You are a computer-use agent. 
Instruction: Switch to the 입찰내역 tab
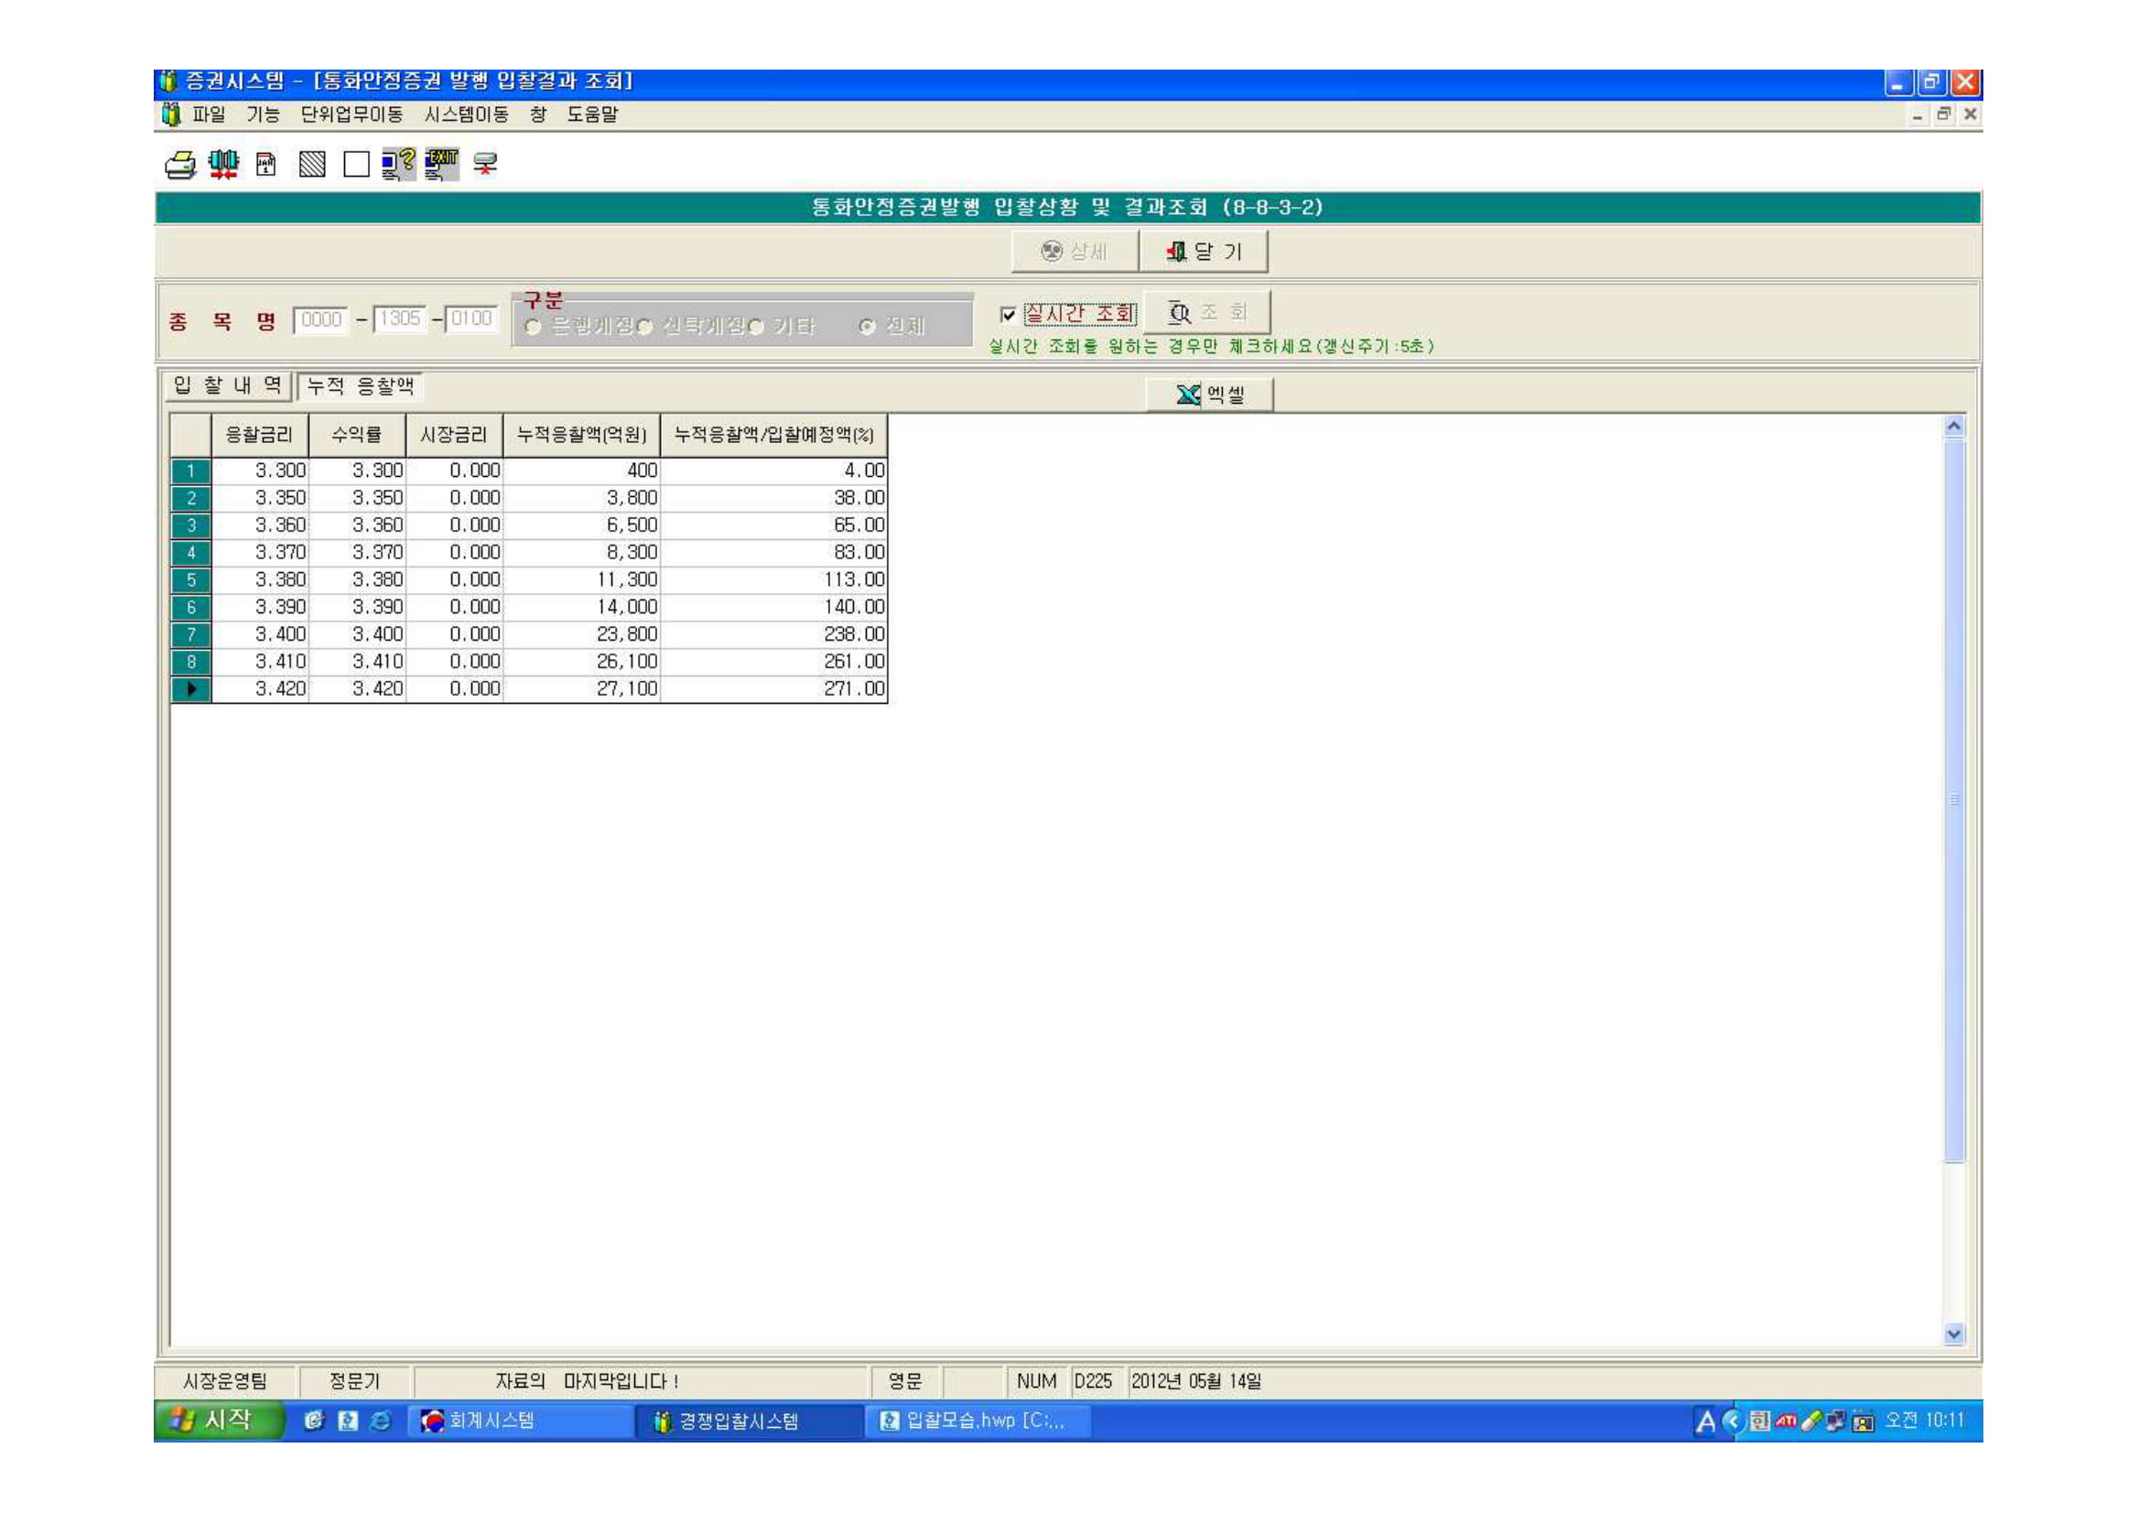[x=228, y=385]
